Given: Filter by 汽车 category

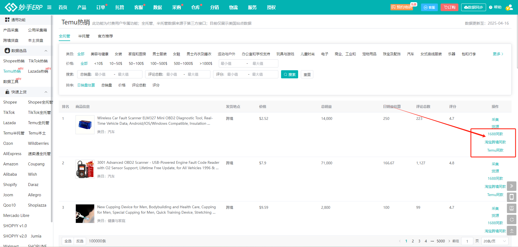Looking at the screenshot, I should coord(411,54).
